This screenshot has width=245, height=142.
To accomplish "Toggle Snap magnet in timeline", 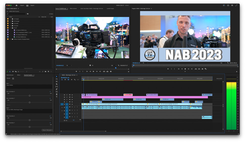I will coord(65,80).
